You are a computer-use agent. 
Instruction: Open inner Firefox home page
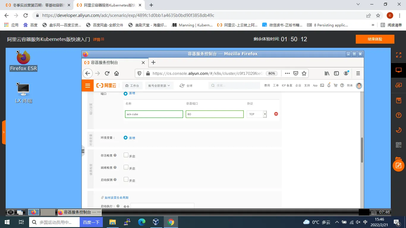[x=117, y=73]
